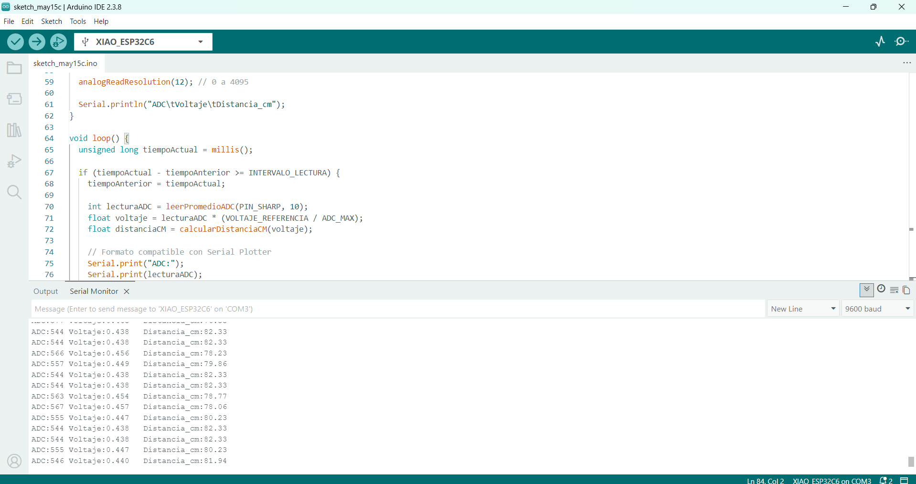Viewport: 916px width, 484px height.
Task: Open the Search sidebar icon
Action: [x=14, y=192]
